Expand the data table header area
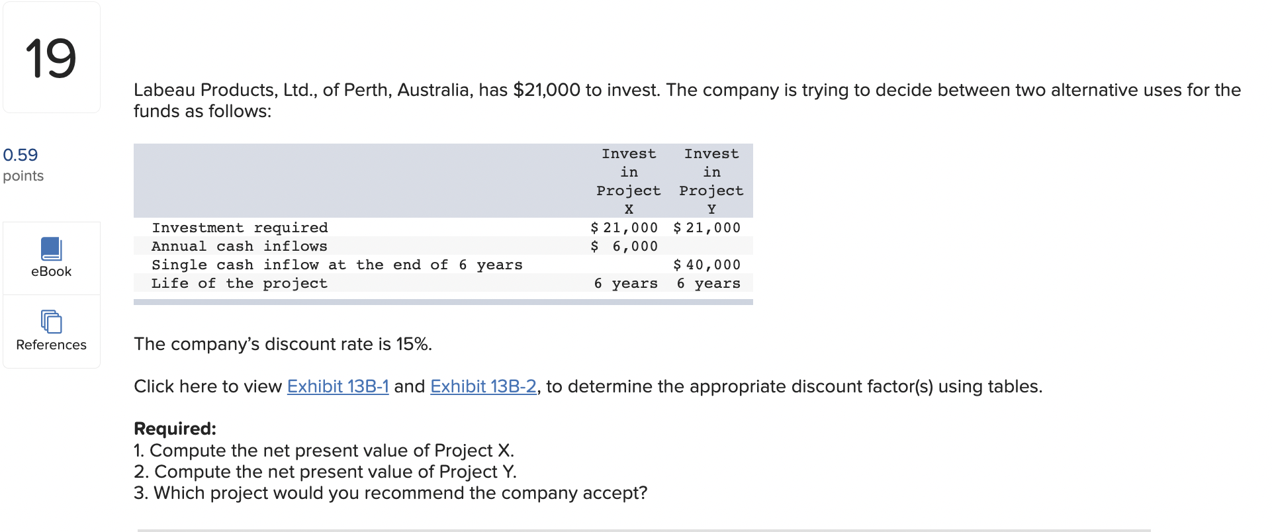Viewport: 1272px width, 532px height. pyautogui.click(x=443, y=181)
